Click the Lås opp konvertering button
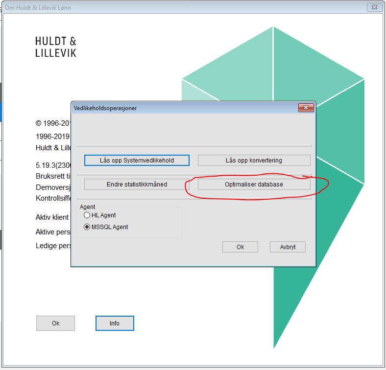Image resolution: width=386 pixels, height=370 pixels. point(254,161)
